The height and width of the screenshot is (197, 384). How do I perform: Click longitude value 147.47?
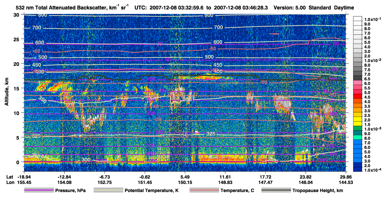click(266, 182)
